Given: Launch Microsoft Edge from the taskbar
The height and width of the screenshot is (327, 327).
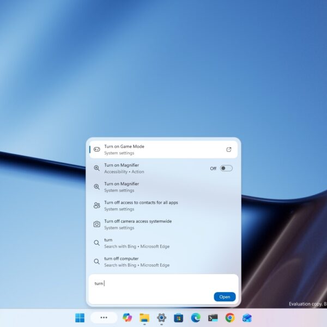Looking at the screenshot, I should pyautogui.click(x=196, y=318).
